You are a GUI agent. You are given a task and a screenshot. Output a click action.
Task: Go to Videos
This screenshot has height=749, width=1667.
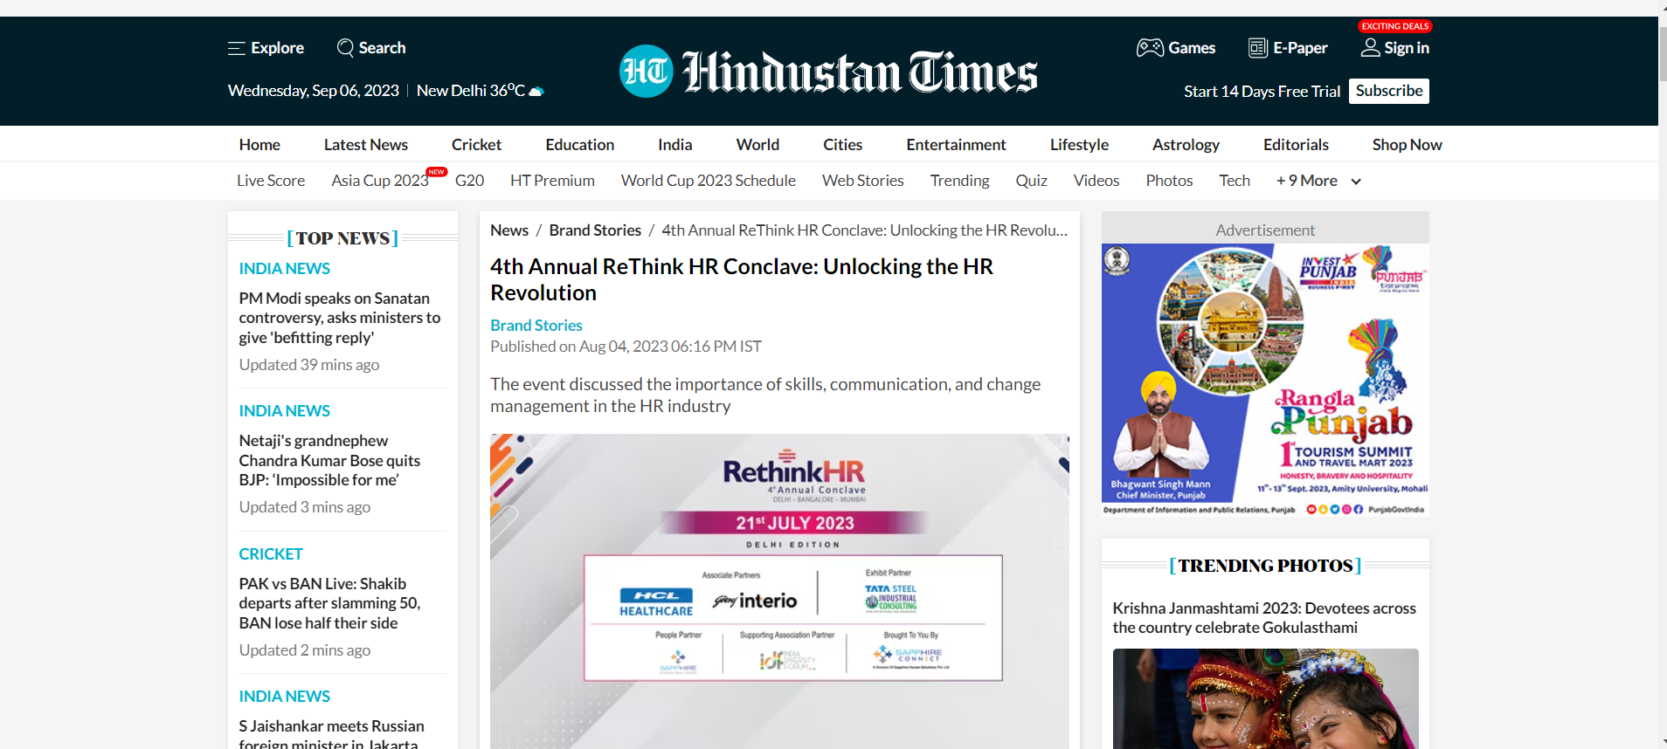1096,181
